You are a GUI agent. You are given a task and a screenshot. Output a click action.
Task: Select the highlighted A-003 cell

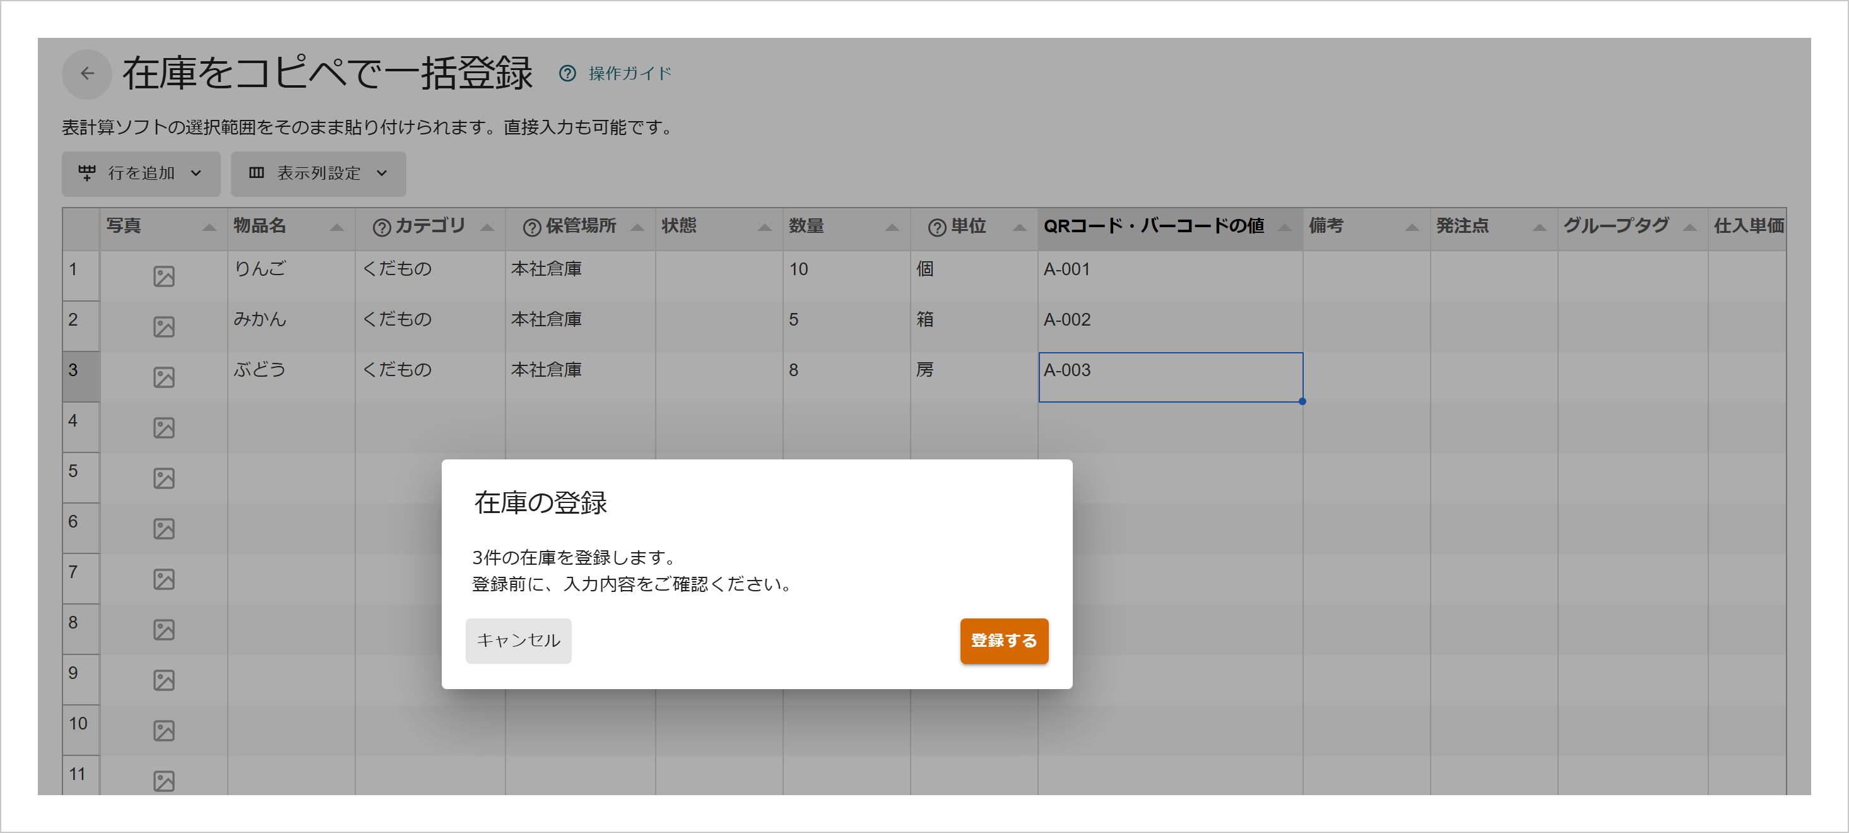click(1170, 377)
